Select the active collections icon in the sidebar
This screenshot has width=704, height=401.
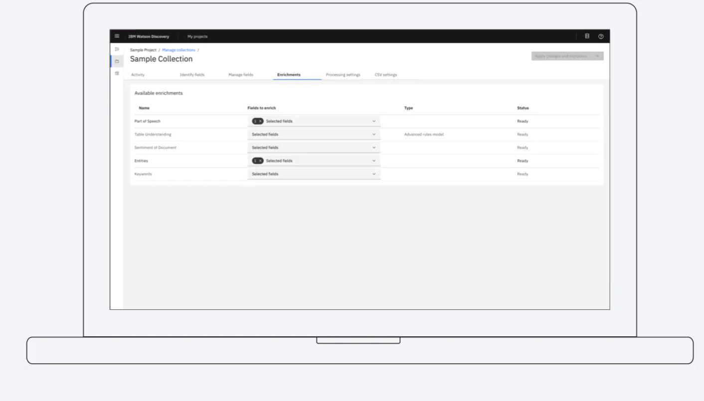coord(117,61)
